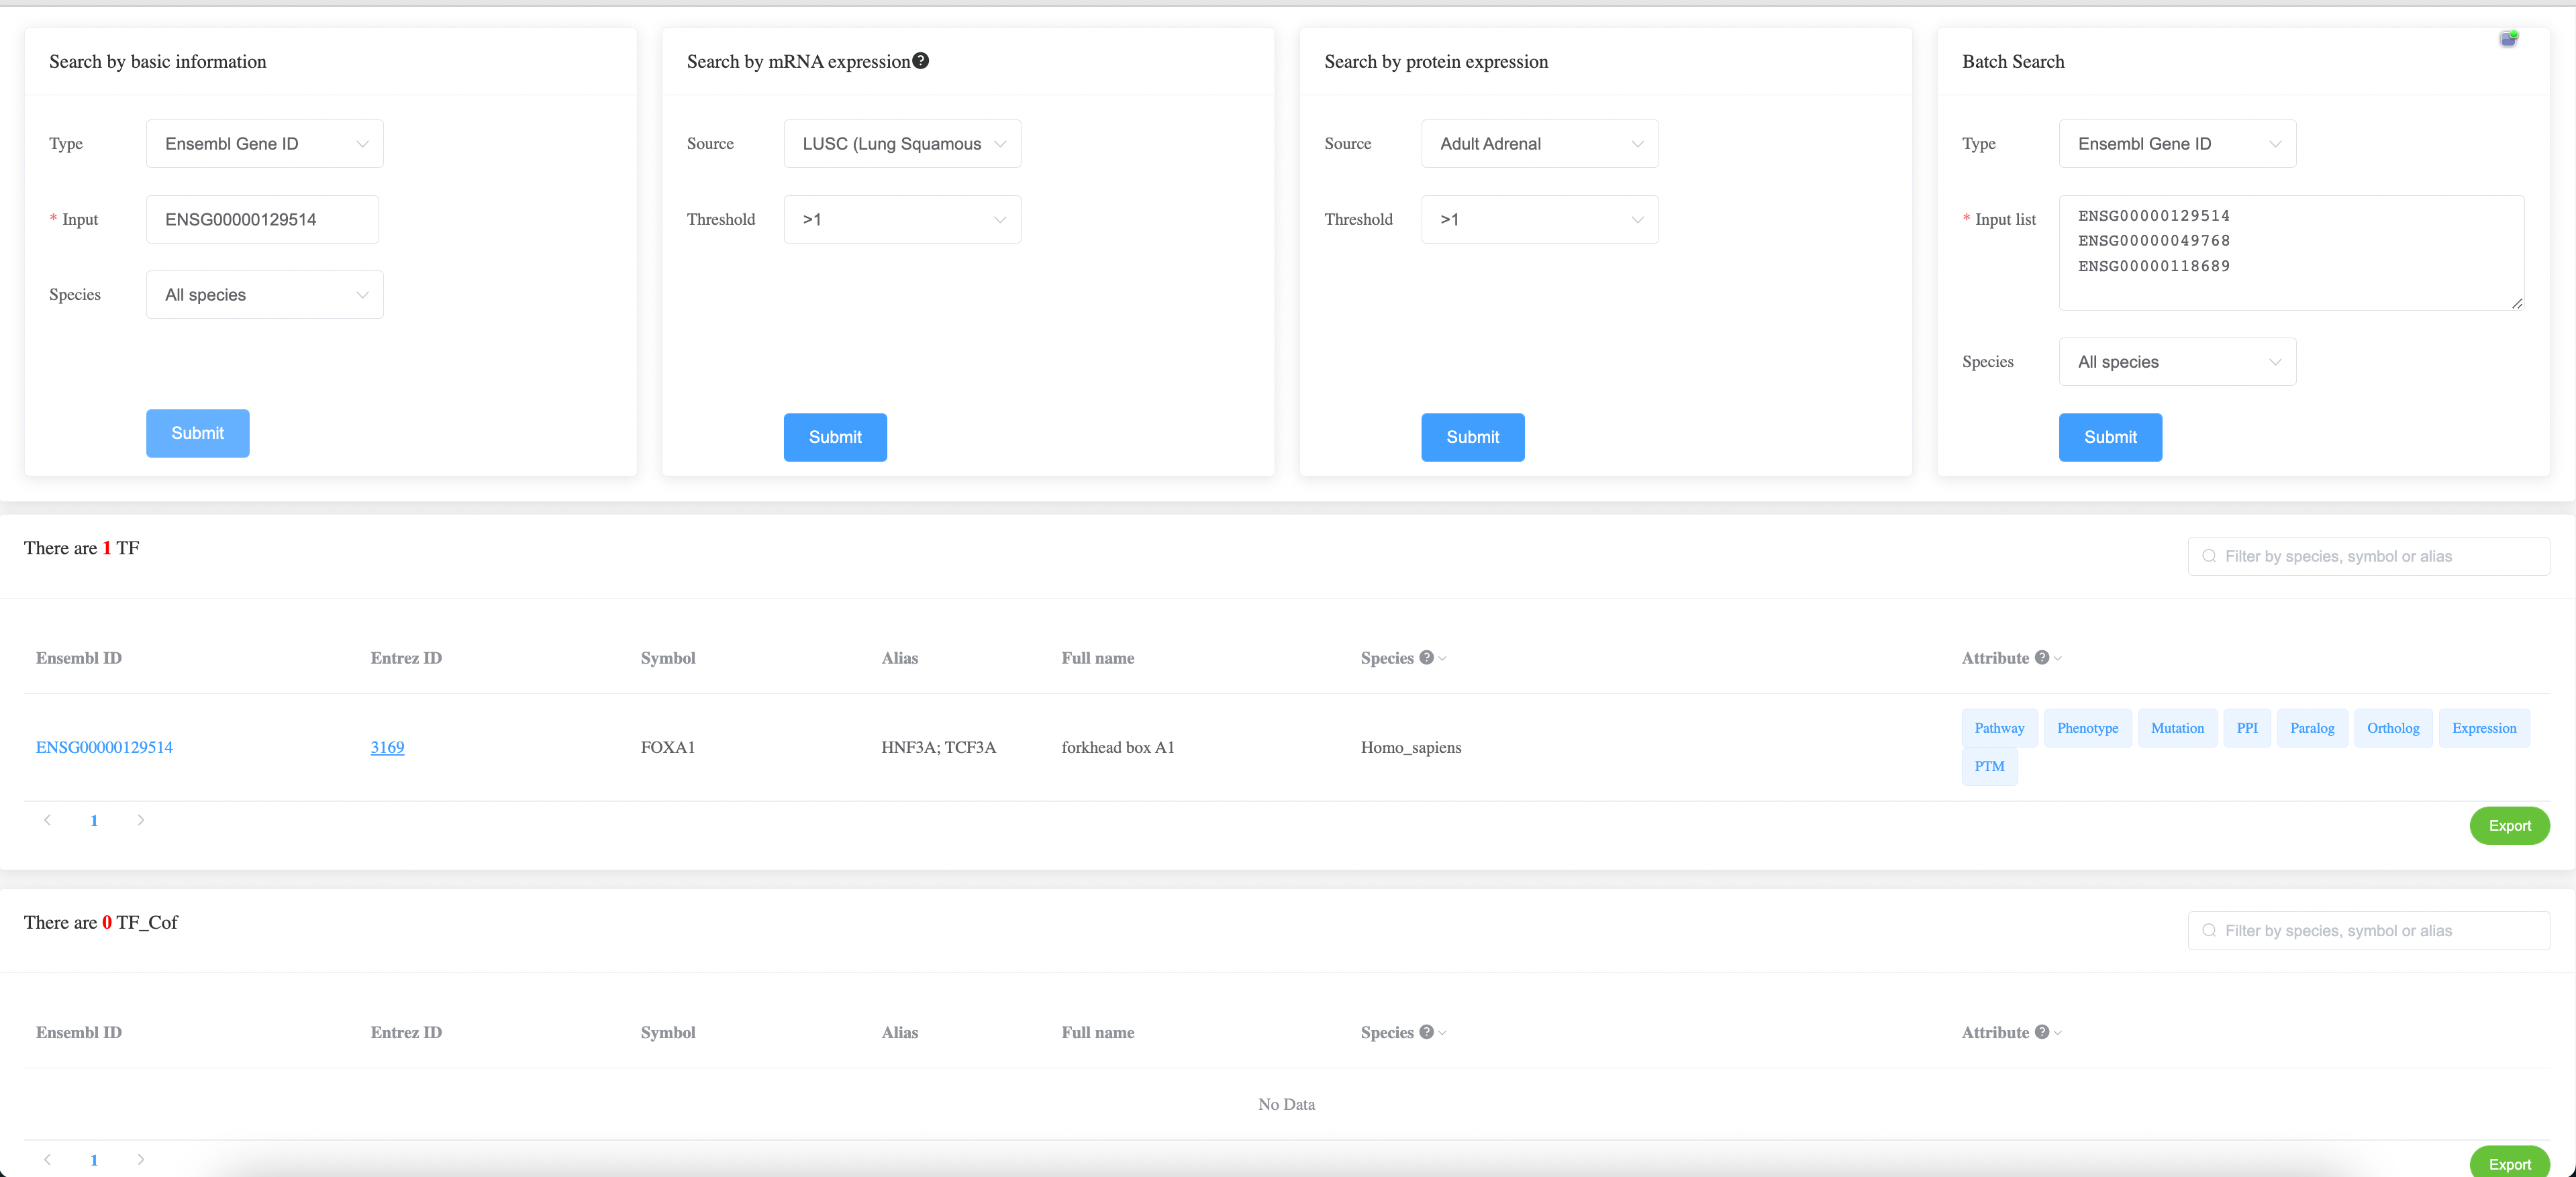Click the Attribute help icon in TF table

pyautogui.click(x=2041, y=657)
